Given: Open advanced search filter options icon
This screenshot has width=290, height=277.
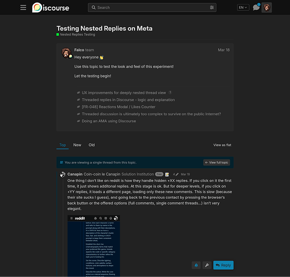Looking at the screenshot, I should (x=212, y=7).
